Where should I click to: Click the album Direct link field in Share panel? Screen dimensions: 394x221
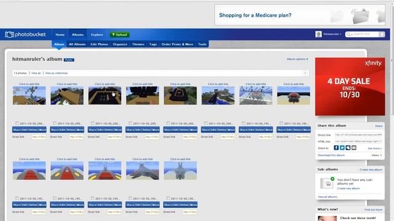358,135
